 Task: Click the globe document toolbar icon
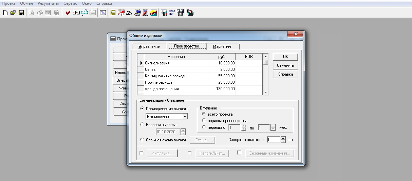(137, 13)
